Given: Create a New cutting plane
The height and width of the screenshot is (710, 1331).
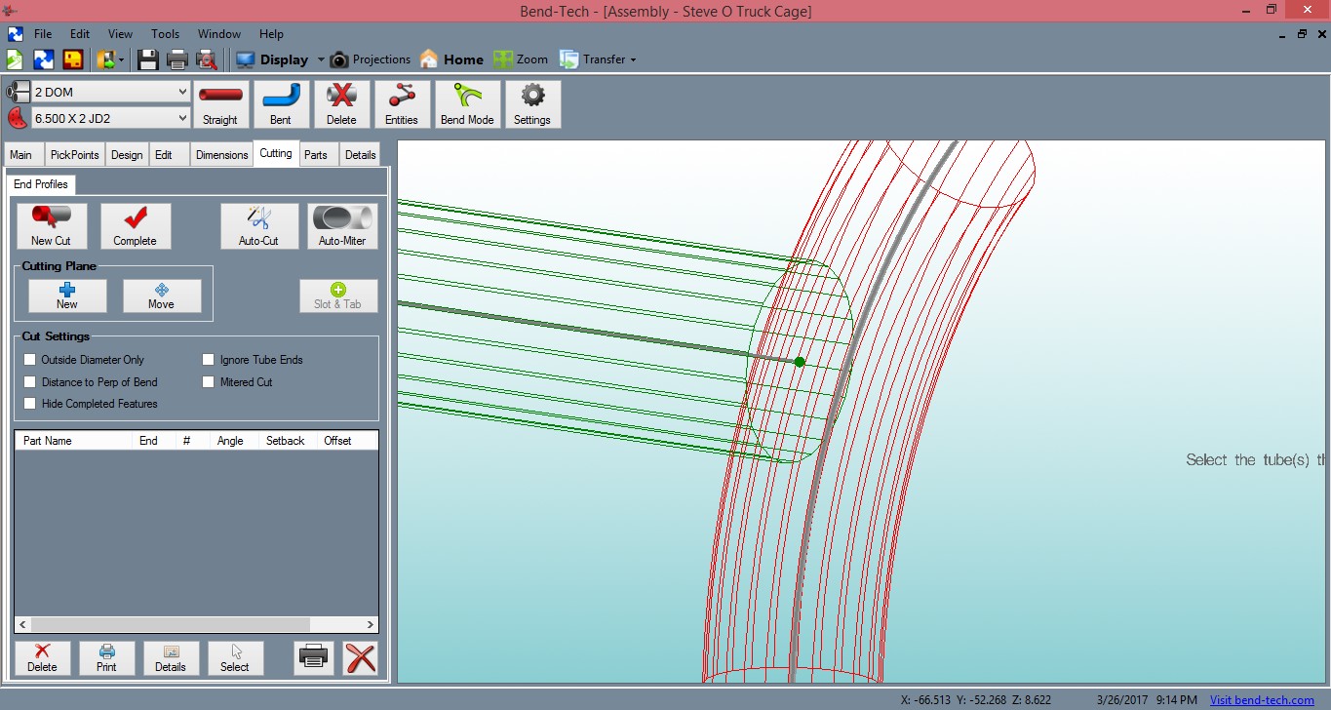Looking at the screenshot, I should (67, 296).
